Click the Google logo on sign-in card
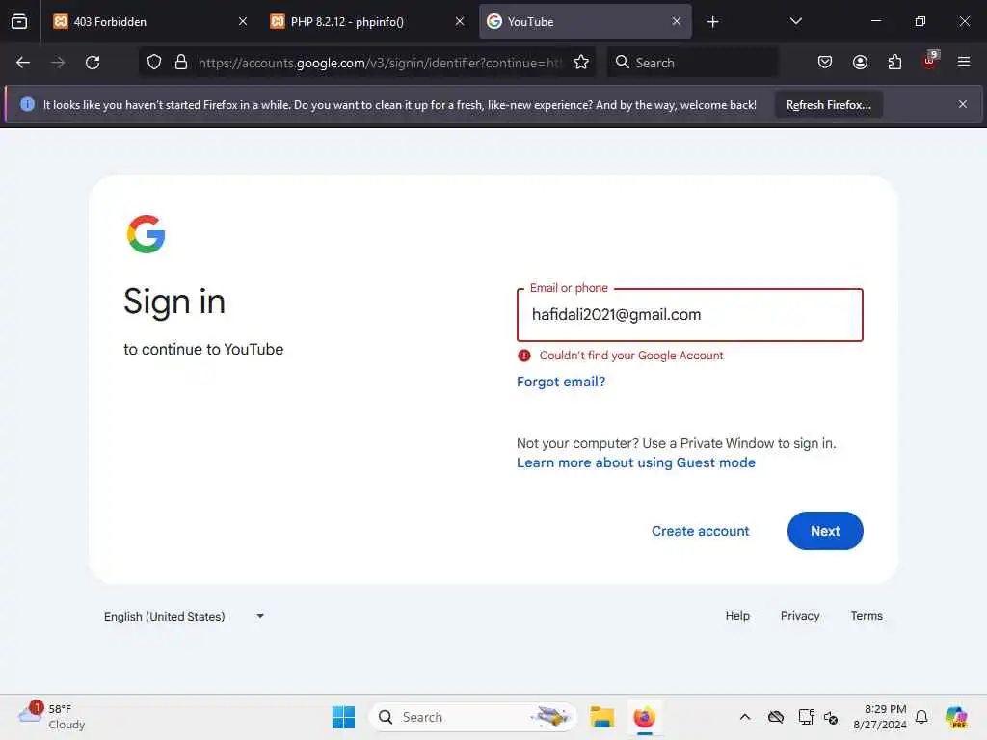The height and width of the screenshot is (740, 987). 147,234
